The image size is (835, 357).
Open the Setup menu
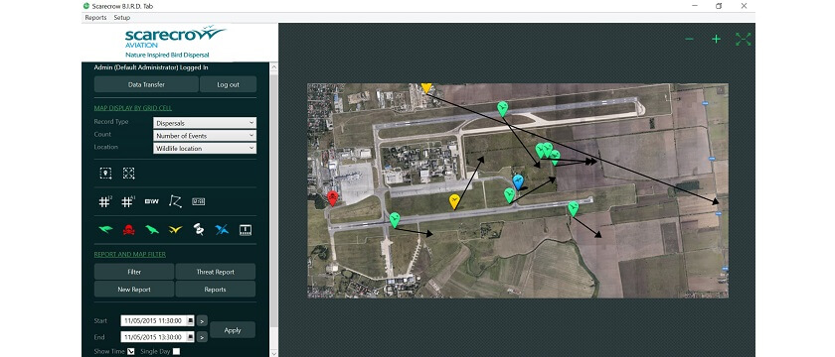pyautogui.click(x=122, y=18)
